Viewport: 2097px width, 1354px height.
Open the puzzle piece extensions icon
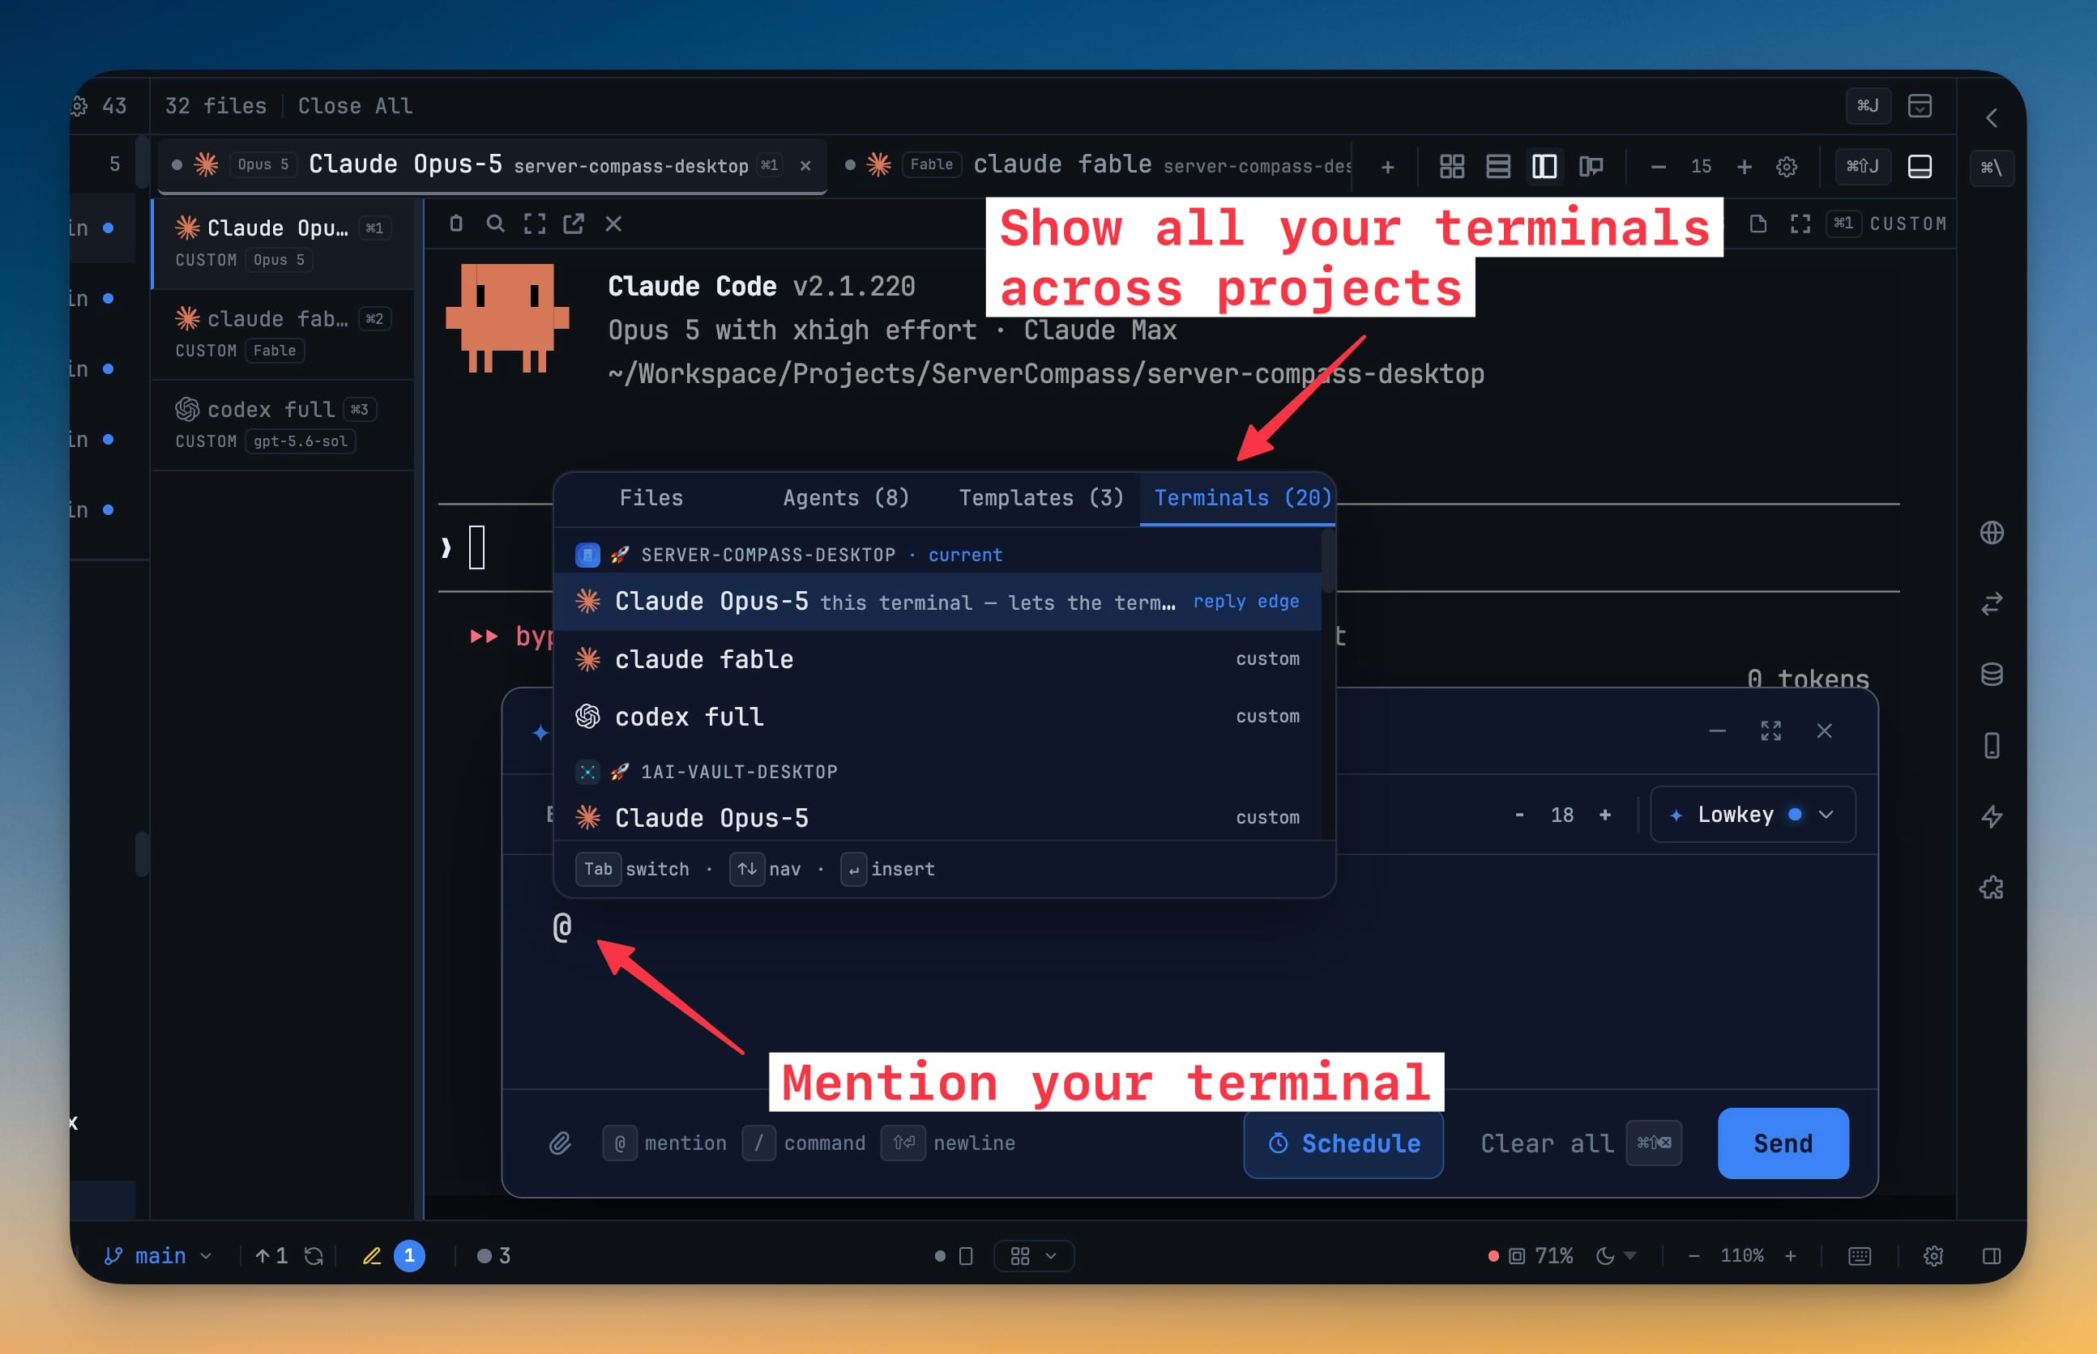[1992, 888]
